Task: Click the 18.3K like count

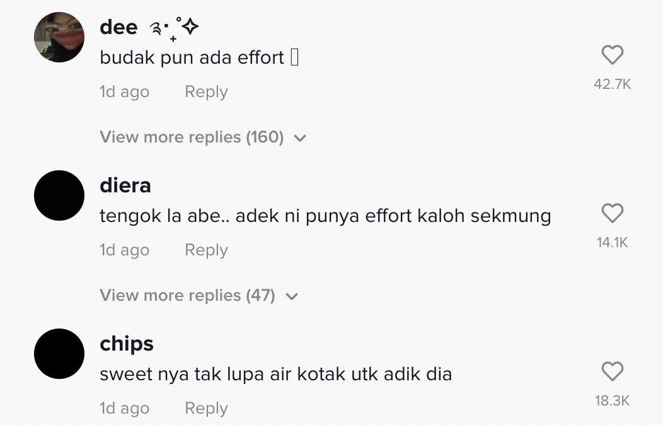Action: point(612,401)
